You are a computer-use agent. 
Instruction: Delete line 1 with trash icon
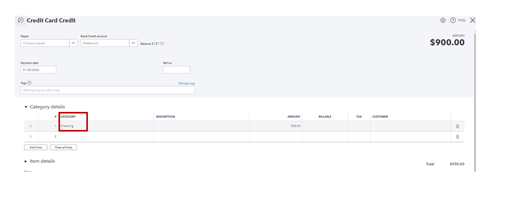pyautogui.click(x=458, y=126)
